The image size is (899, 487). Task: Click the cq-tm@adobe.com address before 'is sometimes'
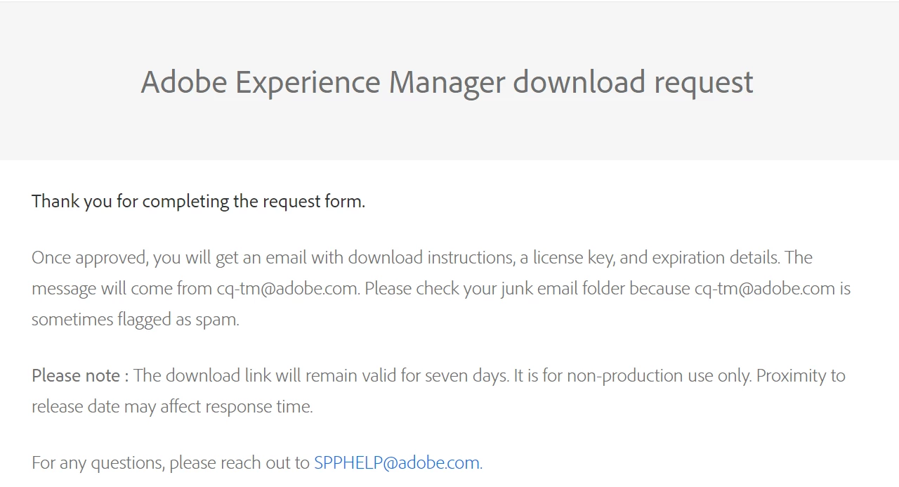click(x=764, y=288)
